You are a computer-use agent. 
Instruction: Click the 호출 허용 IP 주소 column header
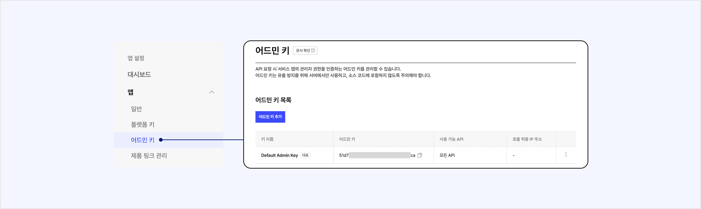(x=527, y=139)
